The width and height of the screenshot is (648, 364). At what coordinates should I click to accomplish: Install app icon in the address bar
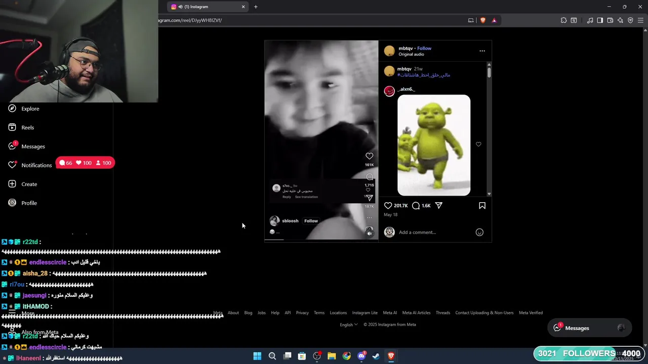point(471,20)
